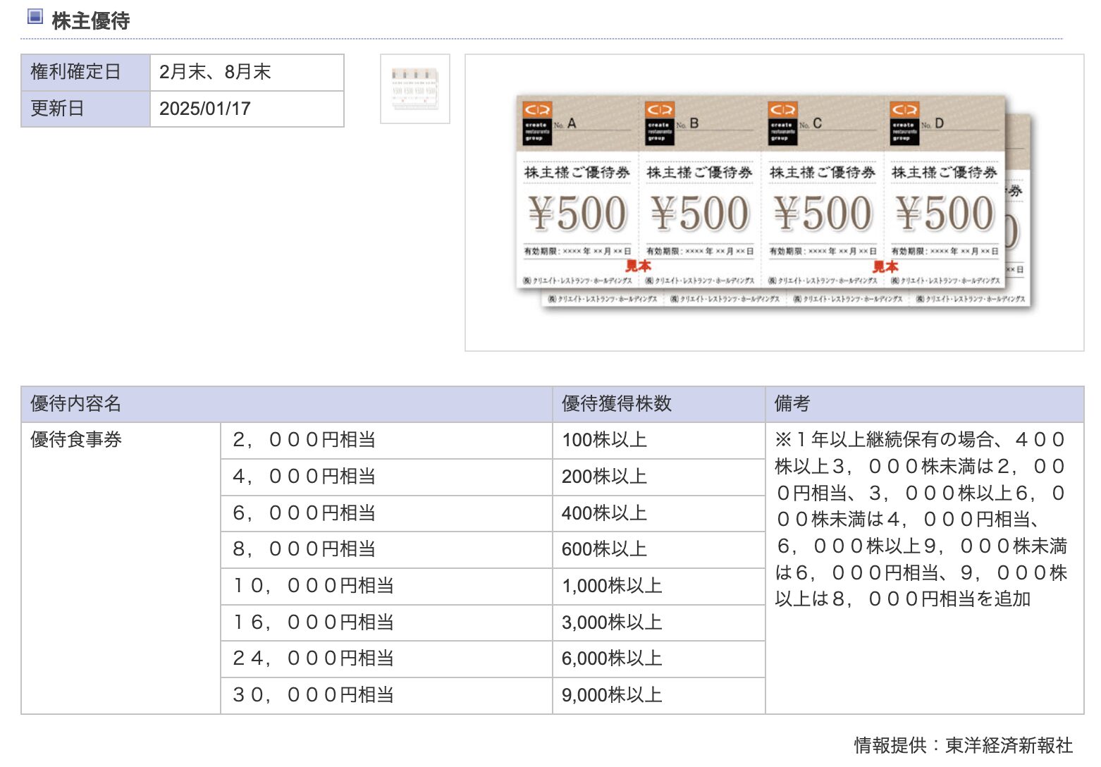Click the orange logo on coupon B
1101x767 pixels.
[660, 109]
